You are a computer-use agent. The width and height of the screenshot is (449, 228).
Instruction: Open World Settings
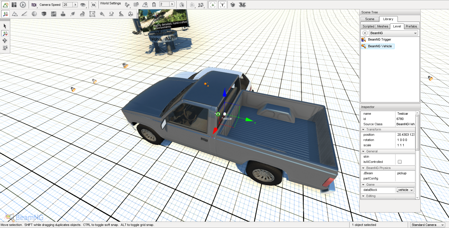click(110, 4)
